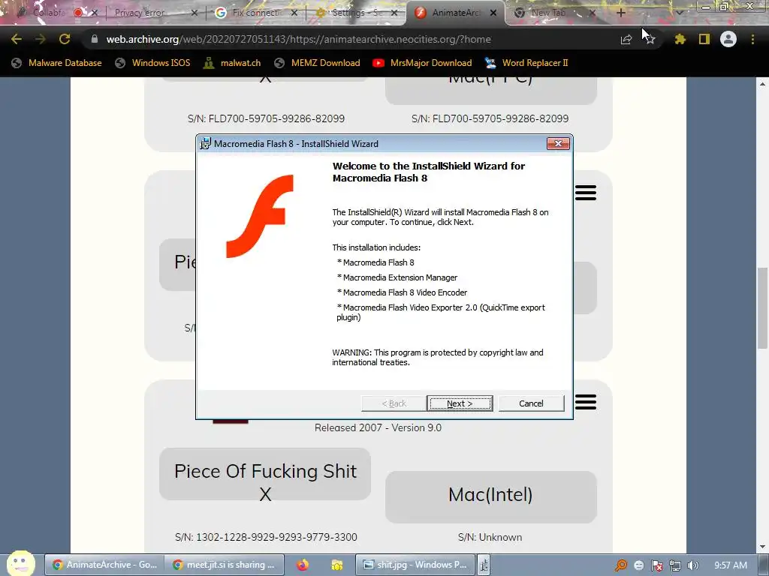Switch to the New Tab tab
Image resolution: width=769 pixels, height=576 pixels.
pyautogui.click(x=548, y=13)
